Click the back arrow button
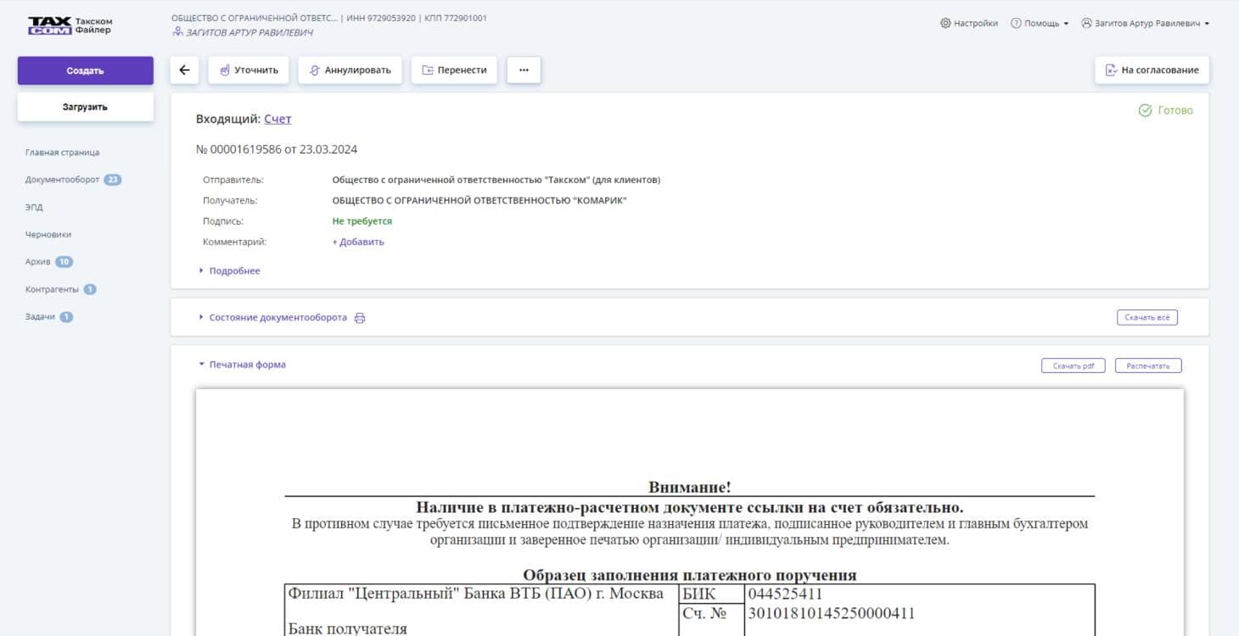Image resolution: width=1239 pixels, height=636 pixels. [x=184, y=70]
